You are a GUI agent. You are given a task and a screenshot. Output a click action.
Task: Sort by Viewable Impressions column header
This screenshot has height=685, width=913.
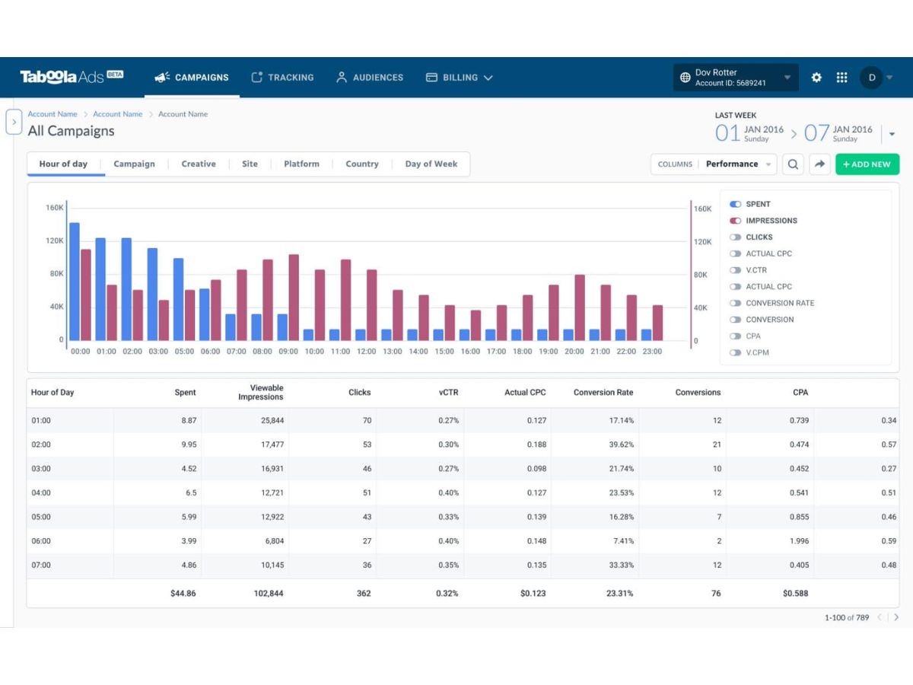pyautogui.click(x=260, y=393)
